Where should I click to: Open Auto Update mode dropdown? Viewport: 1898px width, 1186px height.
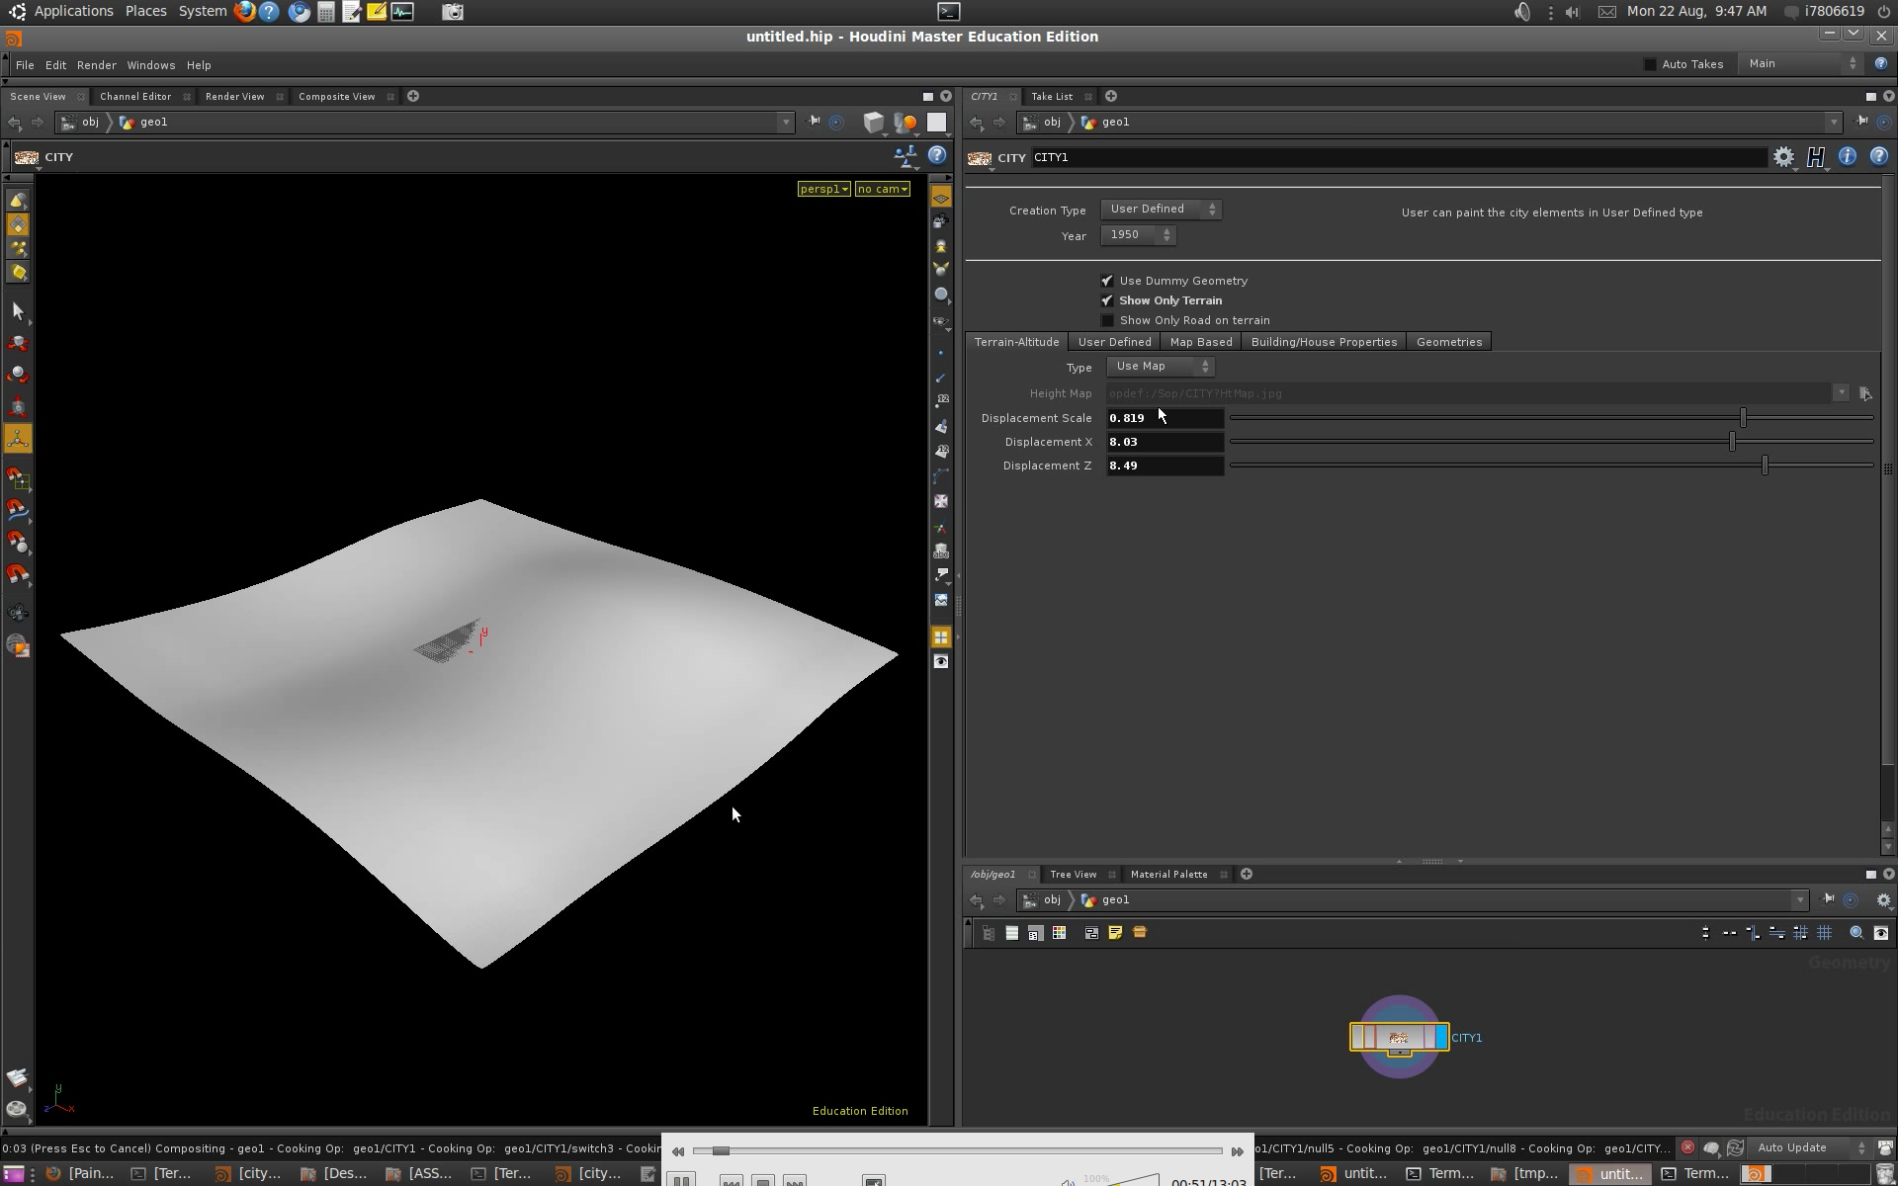click(x=1810, y=1148)
